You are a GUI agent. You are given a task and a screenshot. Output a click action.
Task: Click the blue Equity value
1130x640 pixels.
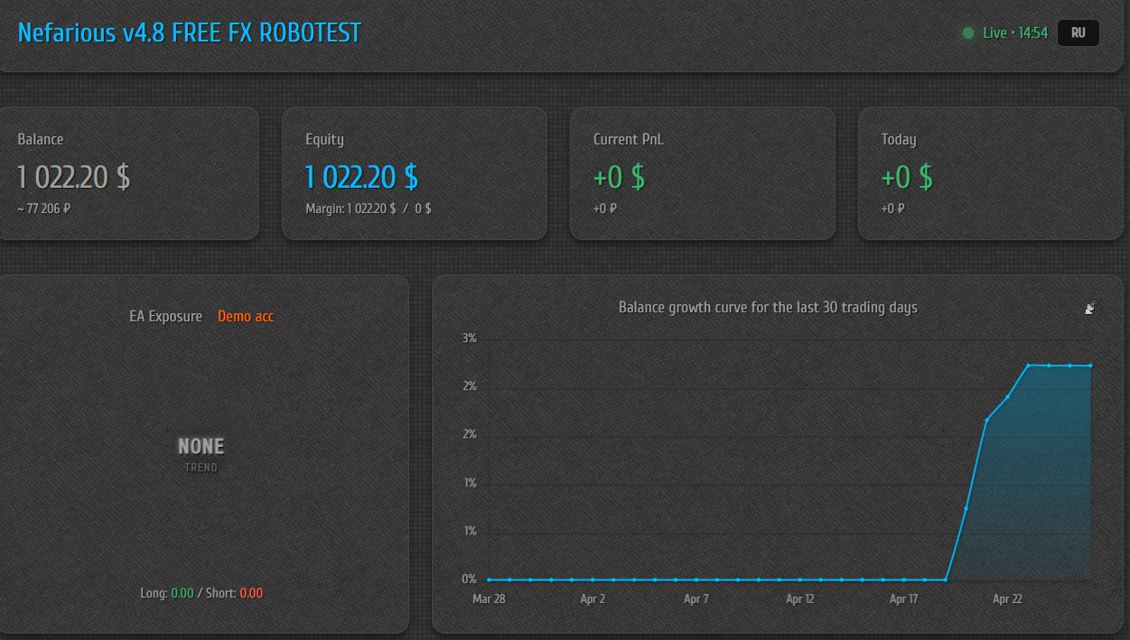[x=361, y=177]
